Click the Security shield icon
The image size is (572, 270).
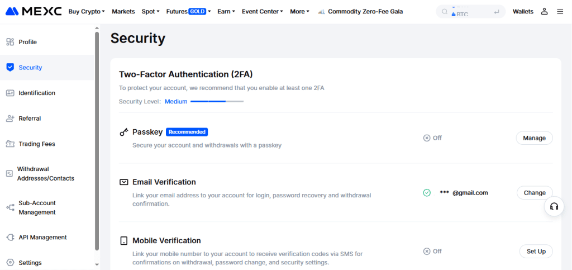click(10, 68)
